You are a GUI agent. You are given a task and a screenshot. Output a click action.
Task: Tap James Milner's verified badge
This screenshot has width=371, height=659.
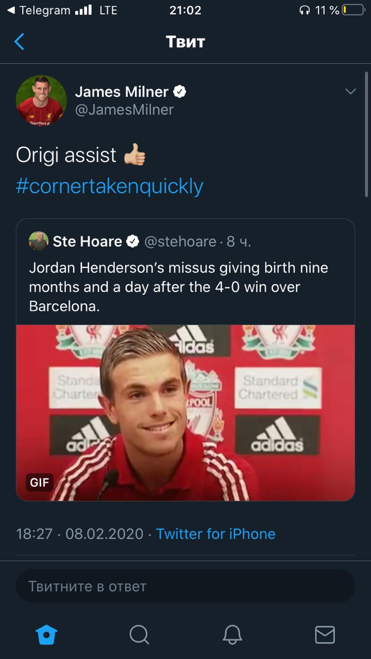(180, 92)
